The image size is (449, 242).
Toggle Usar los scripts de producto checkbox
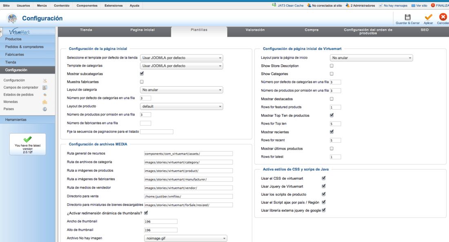pos(324,194)
